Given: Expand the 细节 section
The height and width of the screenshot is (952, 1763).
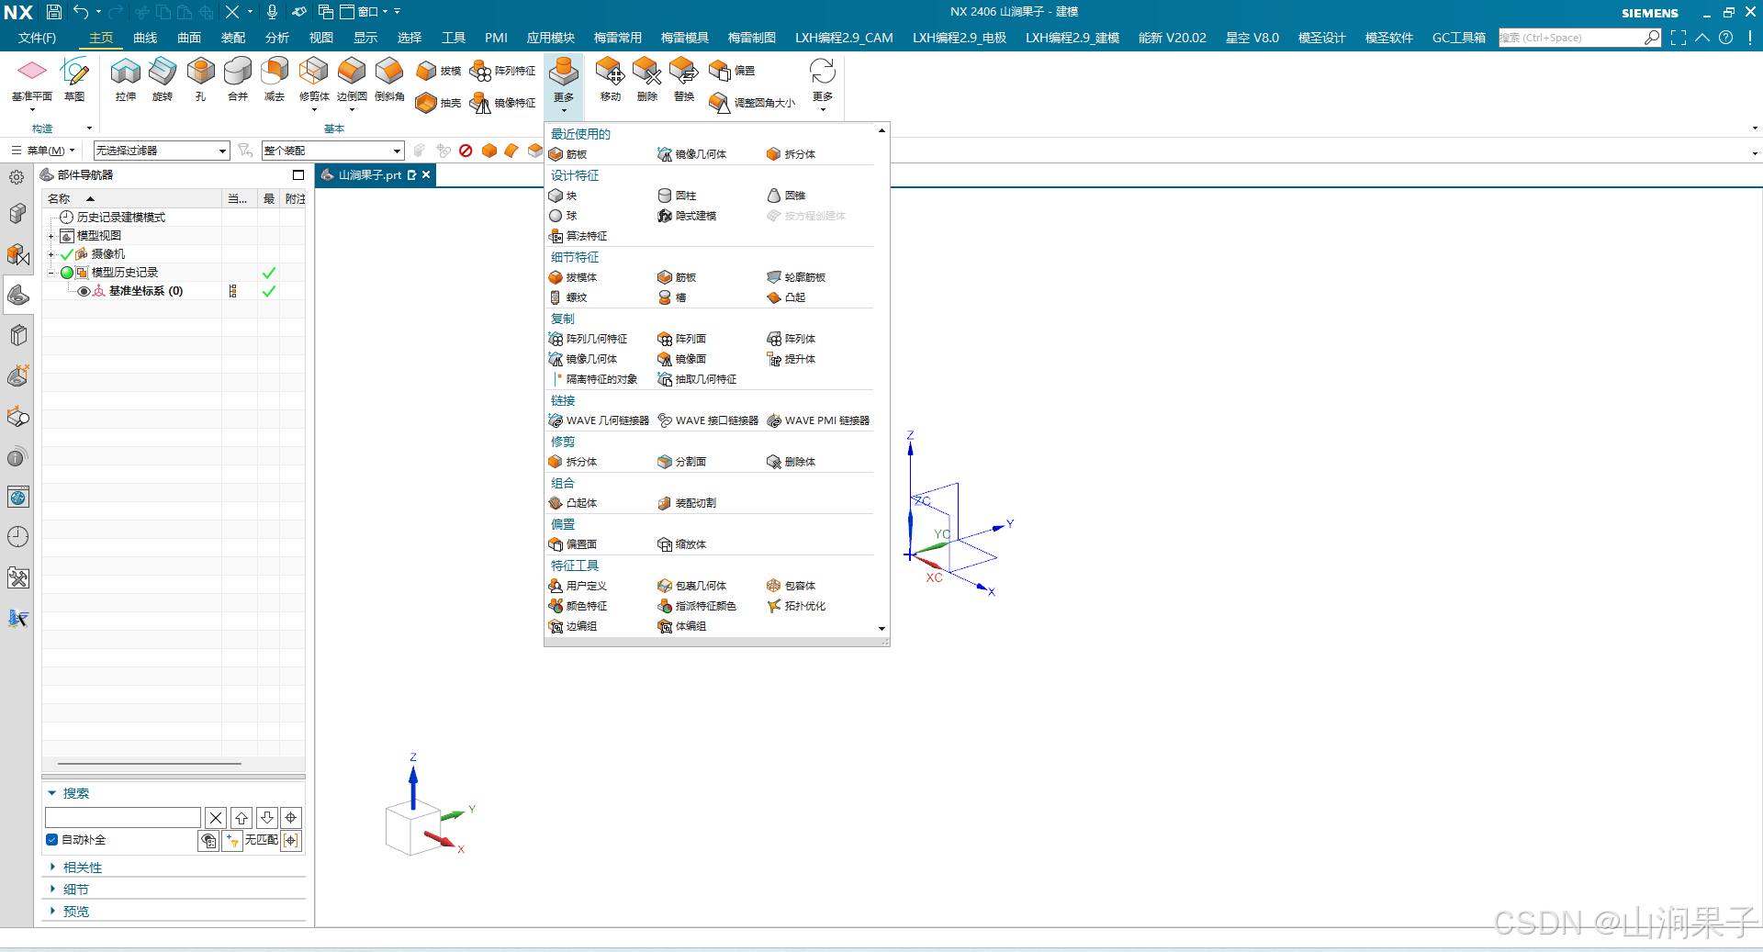Looking at the screenshot, I should [76, 890].
